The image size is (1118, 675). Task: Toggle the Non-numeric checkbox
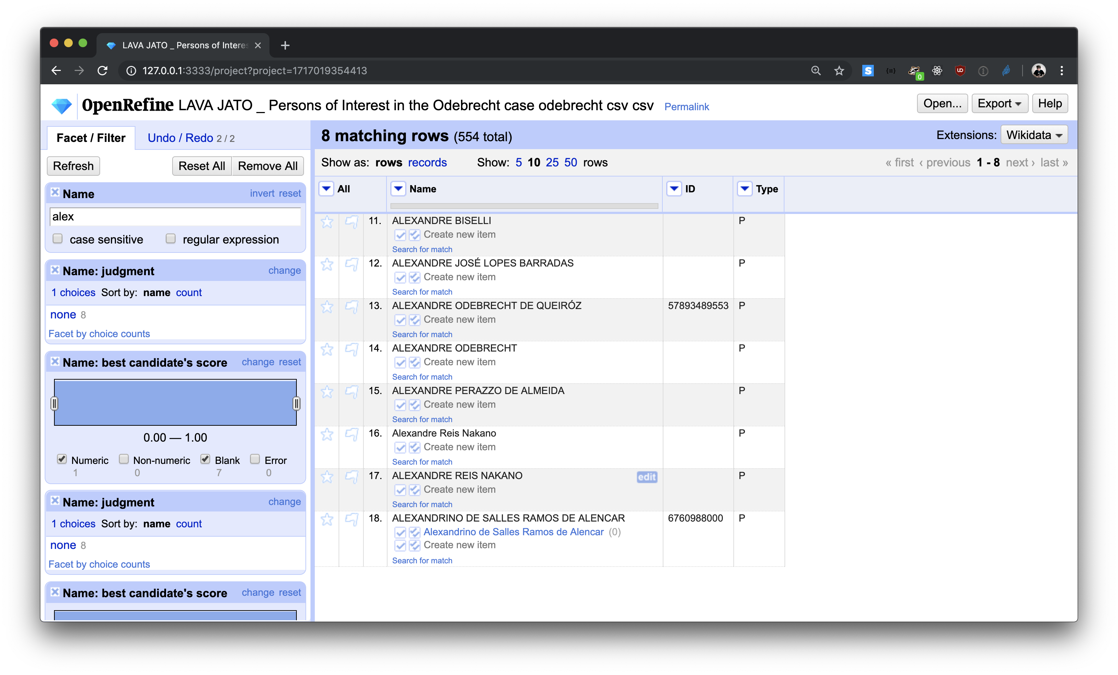pos(124,459)
